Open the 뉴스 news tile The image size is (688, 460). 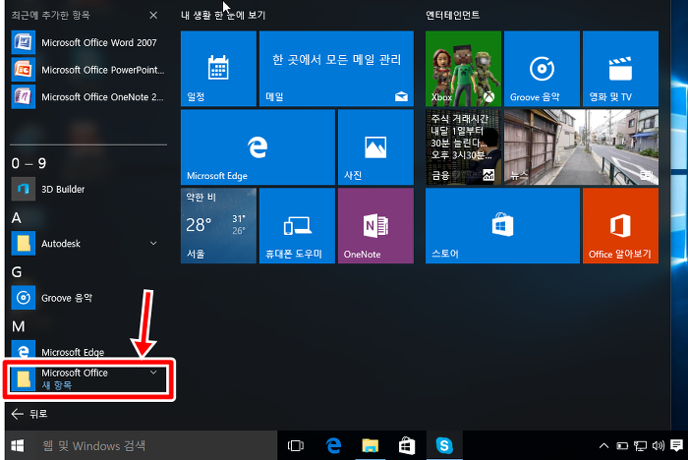coord(582,147)
